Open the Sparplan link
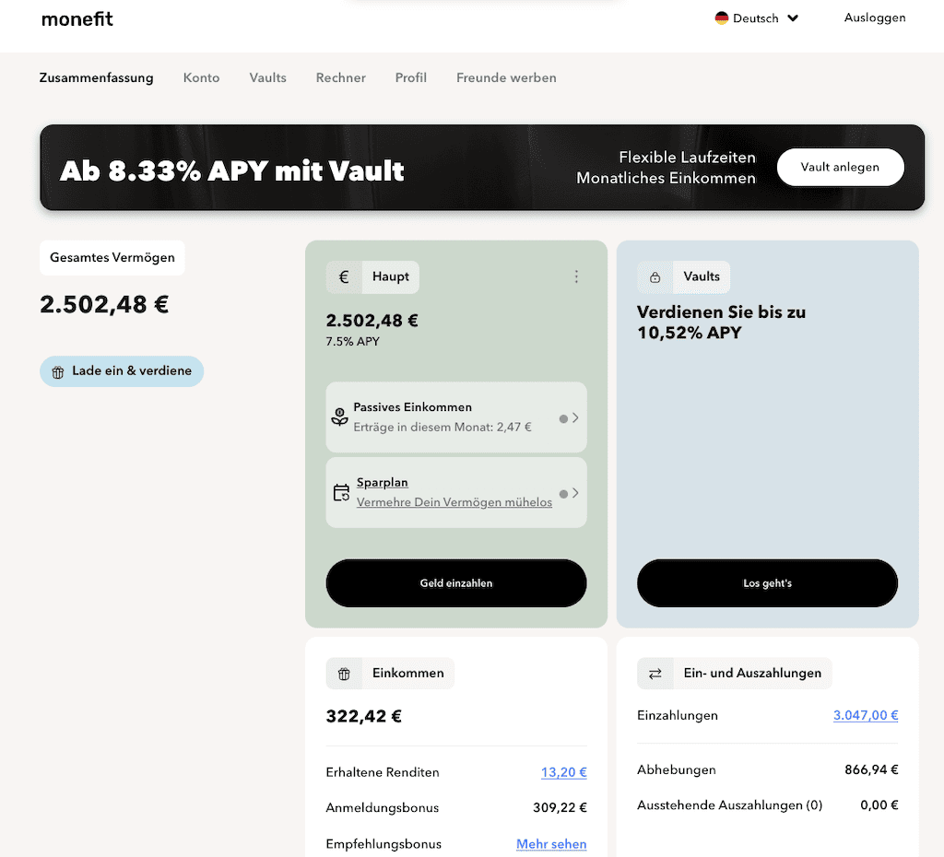Screen dimensions: 944x857 click(x=383, y=483)
